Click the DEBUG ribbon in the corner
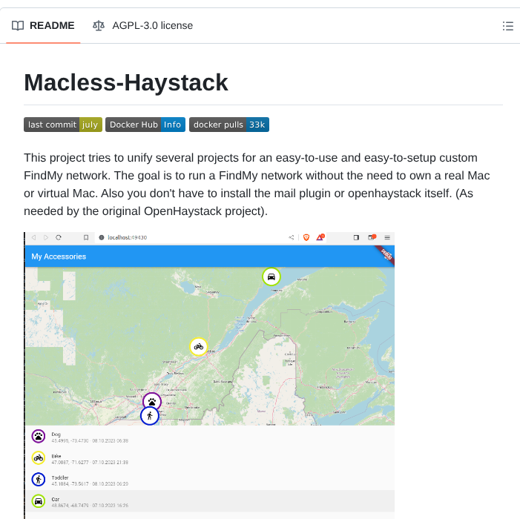Viewport: 520px width, 519px height. coord(386,254)
